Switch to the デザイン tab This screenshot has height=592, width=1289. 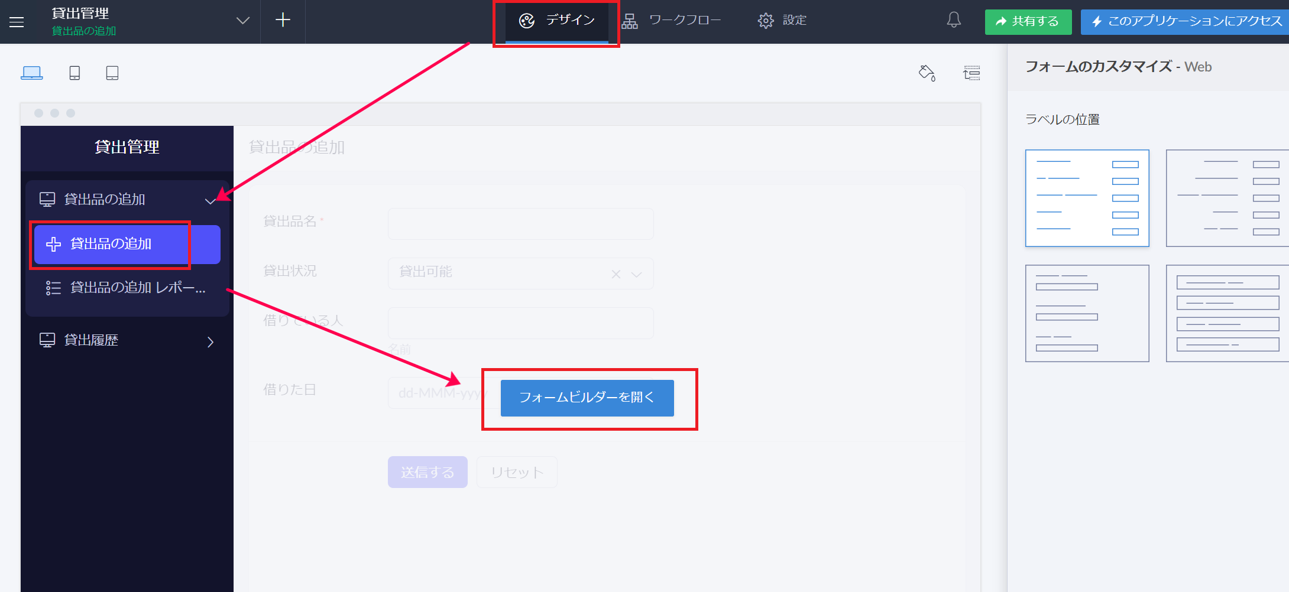point(557,21)
